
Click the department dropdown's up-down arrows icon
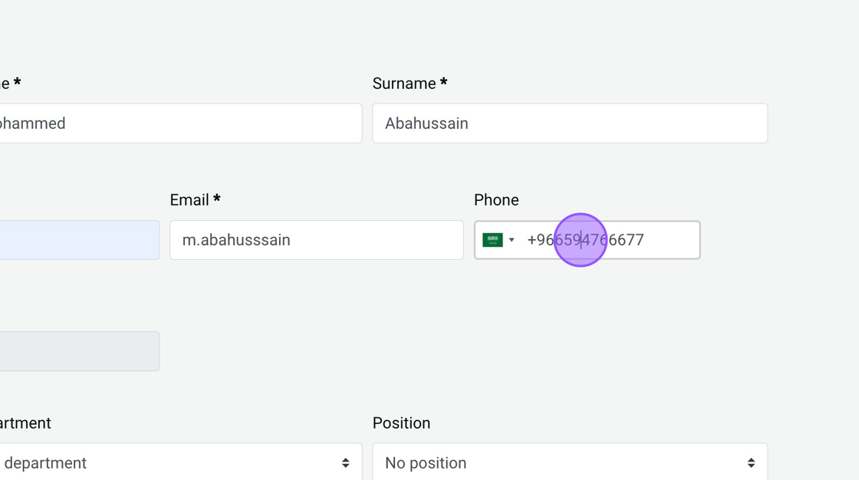coord(346,463)
